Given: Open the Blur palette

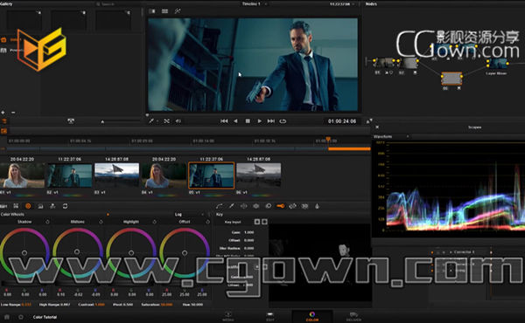Looking at the screenshot, I should pos(269,206).
